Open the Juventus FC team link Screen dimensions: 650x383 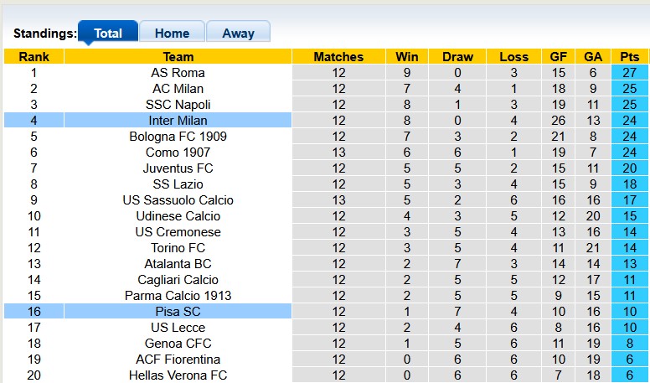[x=178, y=168]
